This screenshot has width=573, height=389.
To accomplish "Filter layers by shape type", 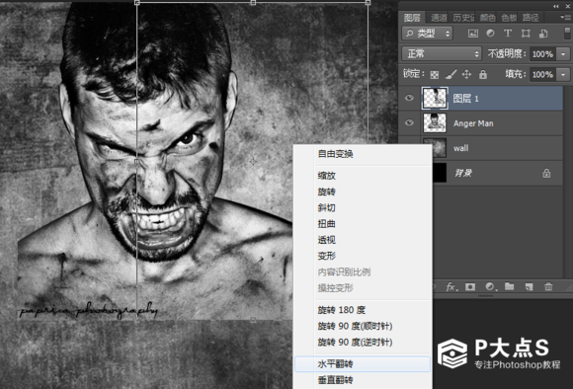I will click(526, 34).
